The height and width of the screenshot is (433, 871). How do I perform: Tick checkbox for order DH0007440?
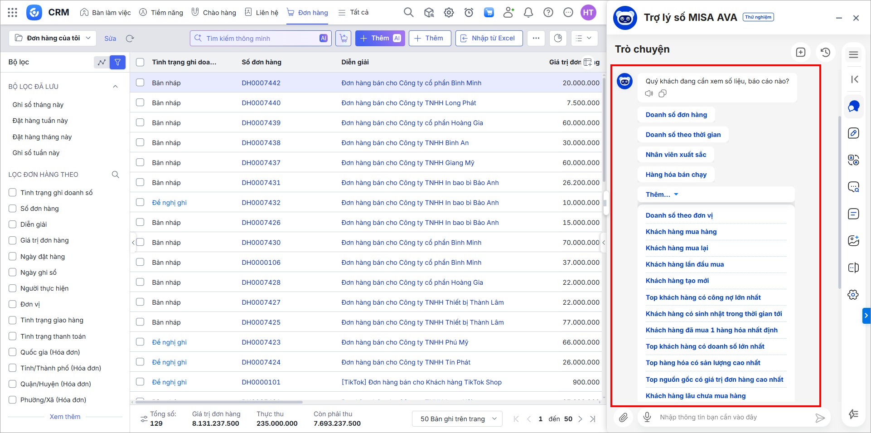pyautogui.click(x=140, y=102)
